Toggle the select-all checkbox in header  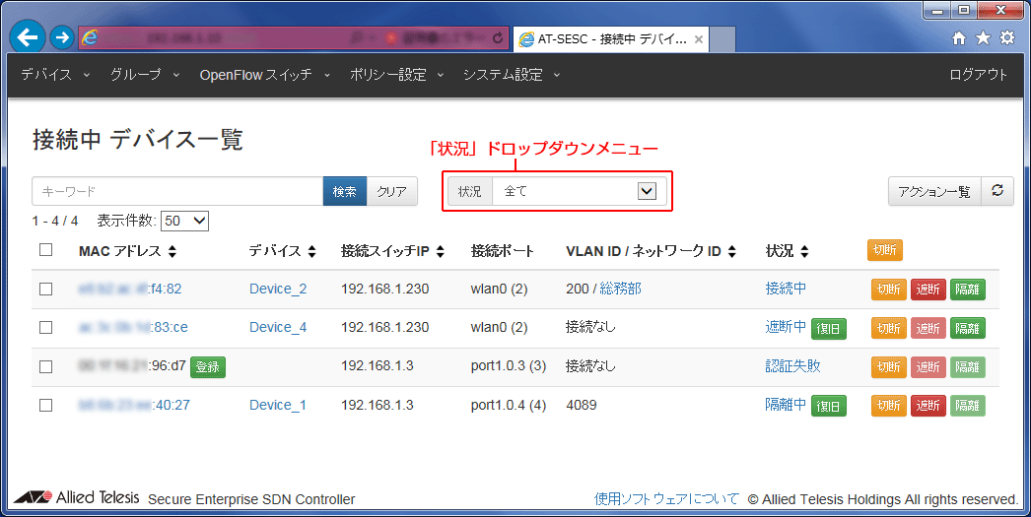point(46,249)
